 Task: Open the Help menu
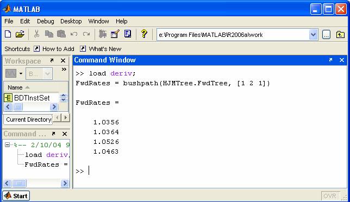click(x=121, y=21)
